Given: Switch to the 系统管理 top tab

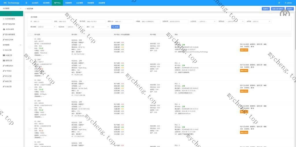Looking at the screenshot, I should (102, 3).
